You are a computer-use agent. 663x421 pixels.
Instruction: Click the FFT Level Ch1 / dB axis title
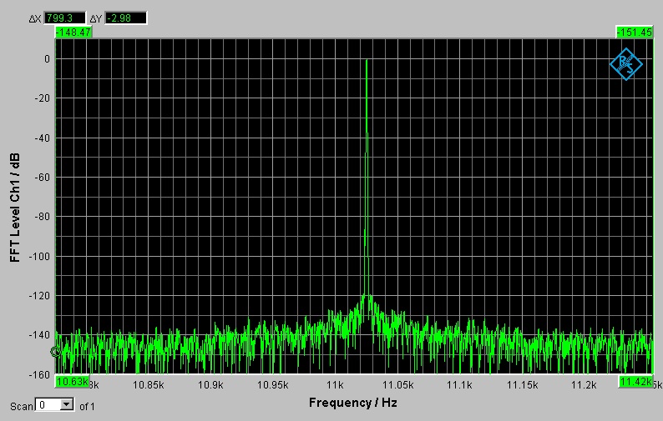click(15, 208)
